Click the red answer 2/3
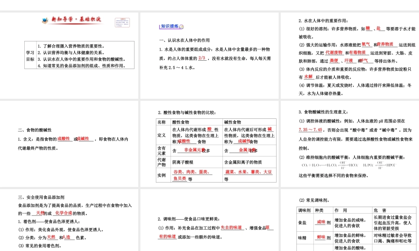419x251 pixels. click(202, 58)
